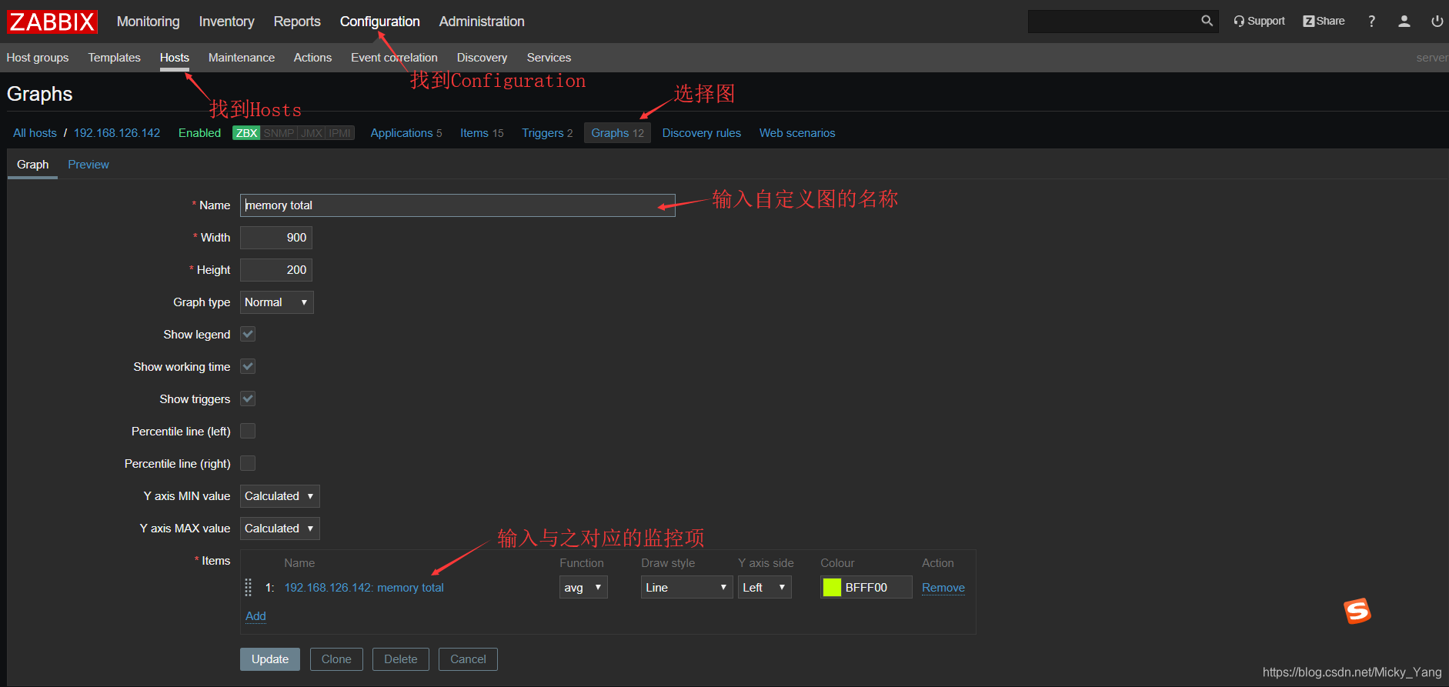Screen dimensions: 1449x687
Task: Go to All hosts breadcrumb
Action: [x=35, y=133]
